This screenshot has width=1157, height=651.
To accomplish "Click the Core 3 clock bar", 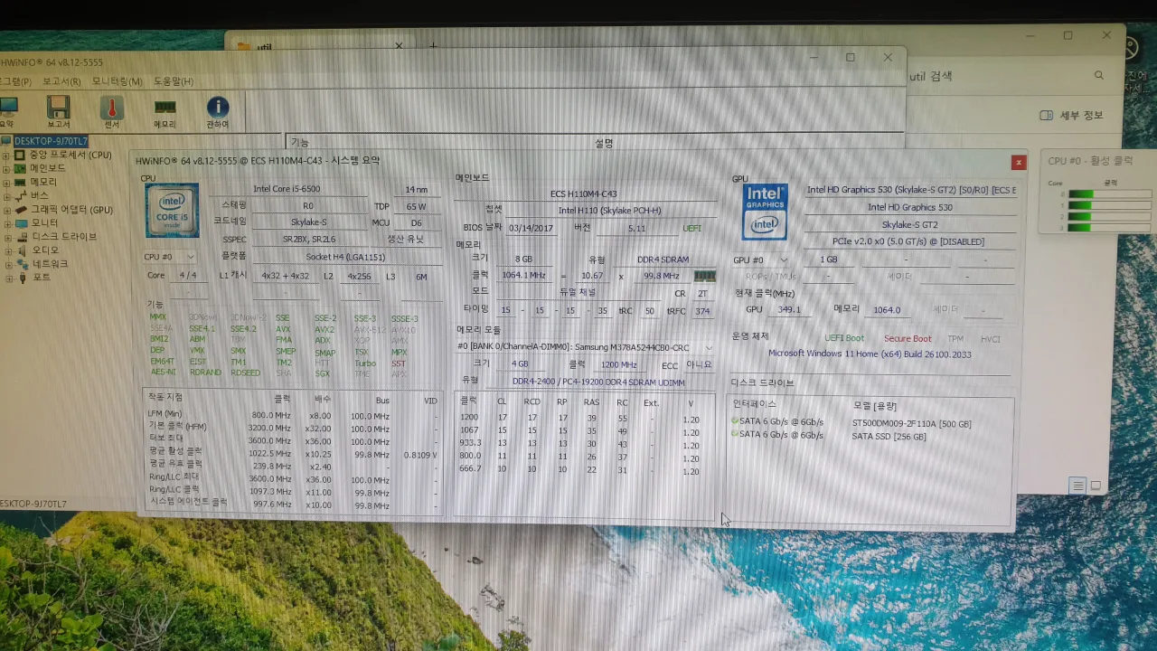I will tap(1110, 227).
